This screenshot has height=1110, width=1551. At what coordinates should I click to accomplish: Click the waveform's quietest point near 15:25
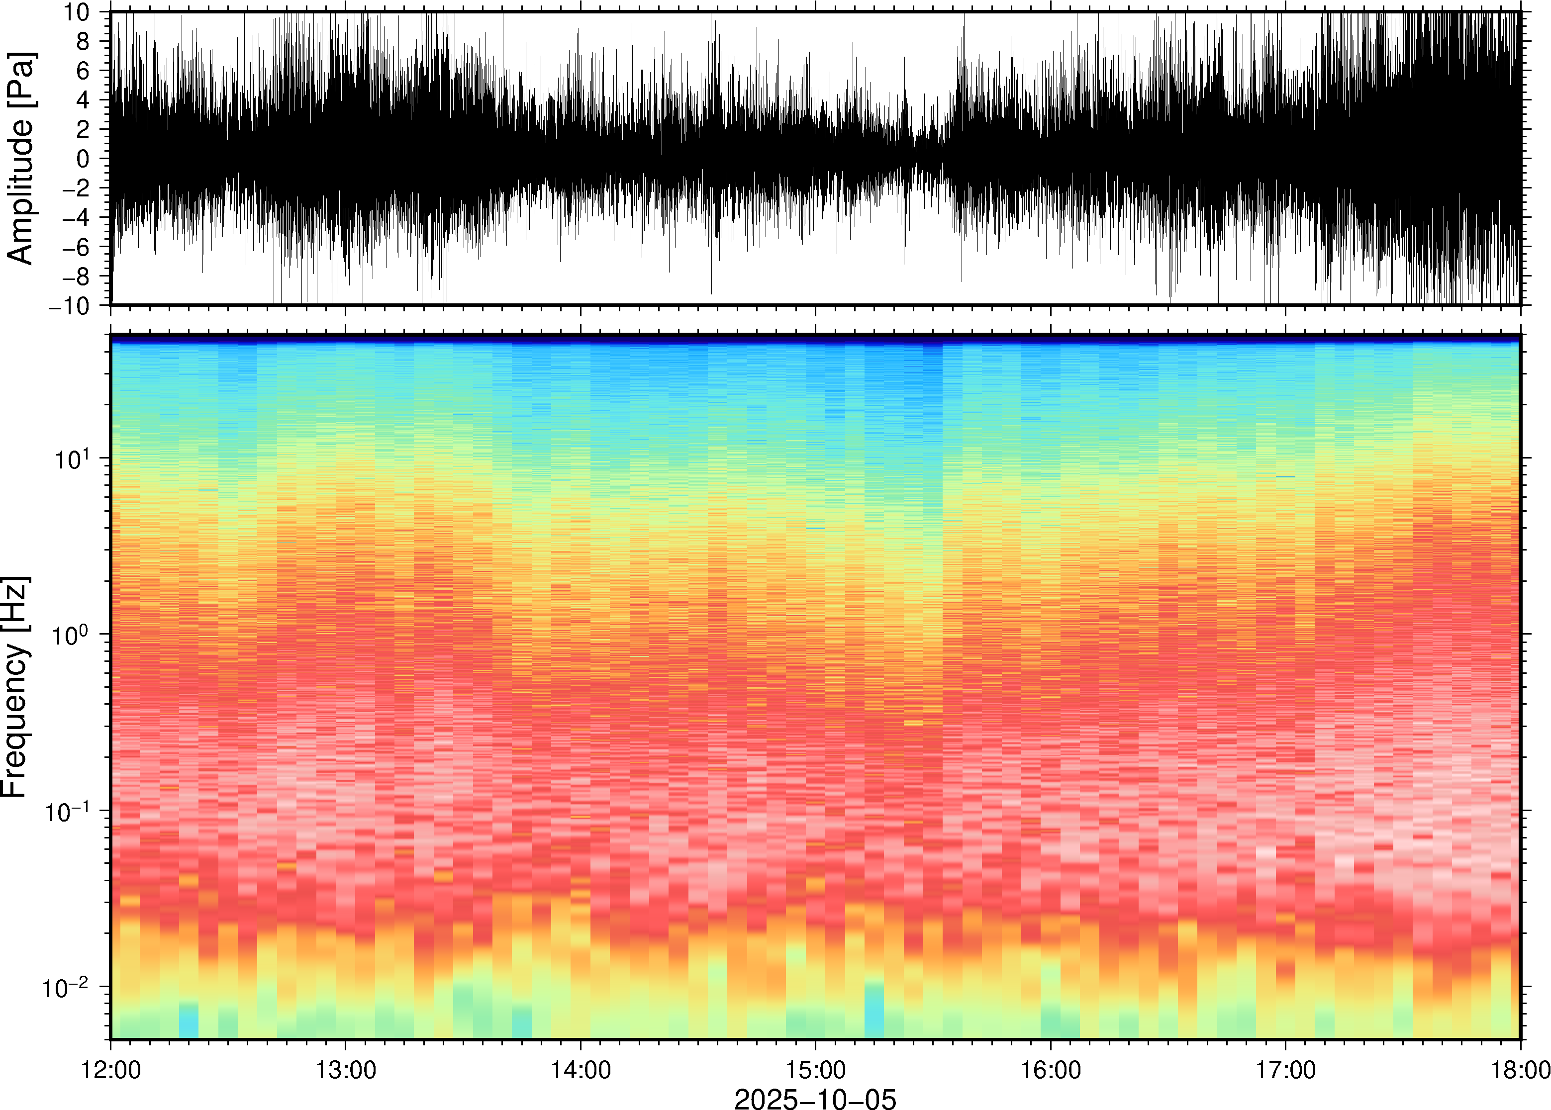[916, 157]
